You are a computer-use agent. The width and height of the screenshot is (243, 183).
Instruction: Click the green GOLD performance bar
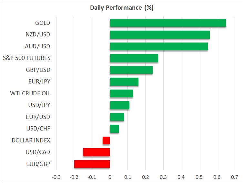[168, 23]
